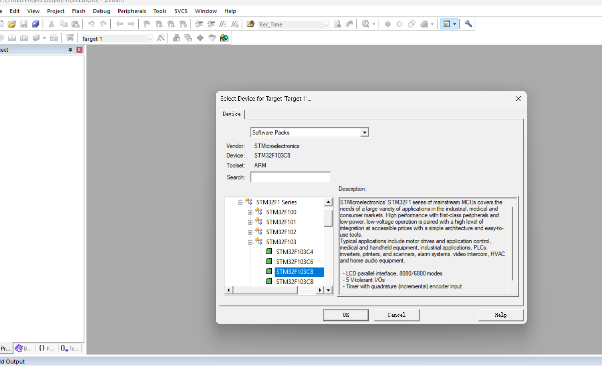Collapse the STM32F103 tree node
Screen dimensions: 602x366
point(250,242)
